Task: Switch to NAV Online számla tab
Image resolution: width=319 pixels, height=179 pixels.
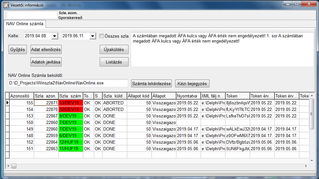Action: (x=25, y=24)
